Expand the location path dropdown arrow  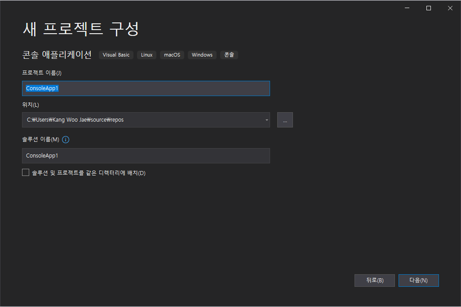coord(266,120)
